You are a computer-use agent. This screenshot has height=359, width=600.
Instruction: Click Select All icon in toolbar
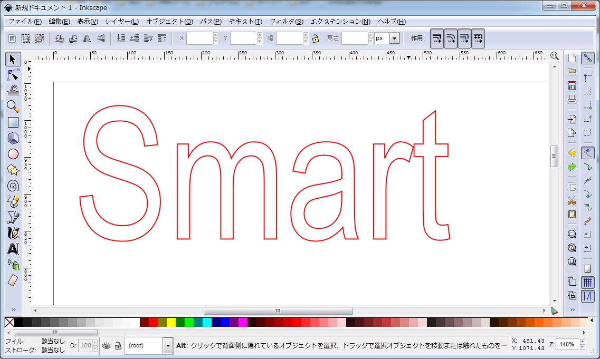point(12,38)
